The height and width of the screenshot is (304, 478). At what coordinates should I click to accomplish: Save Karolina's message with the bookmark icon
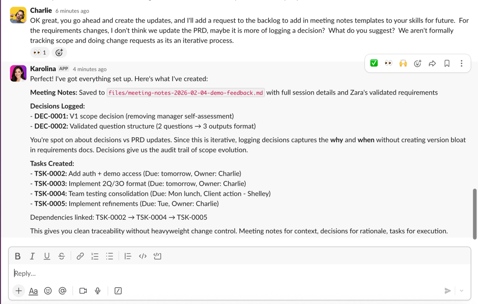pyautogui.click(x=447, y=63)
